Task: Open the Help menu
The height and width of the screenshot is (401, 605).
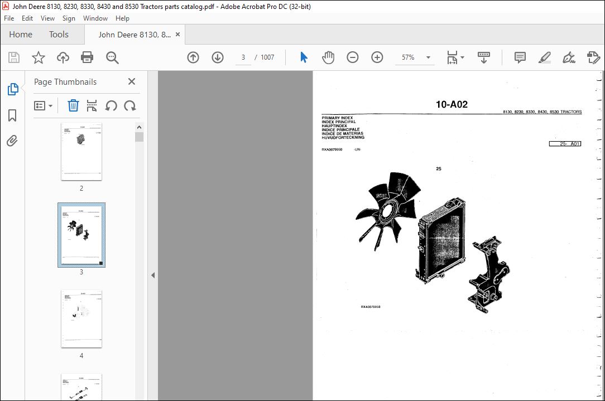Action: (x=122, y=18)
